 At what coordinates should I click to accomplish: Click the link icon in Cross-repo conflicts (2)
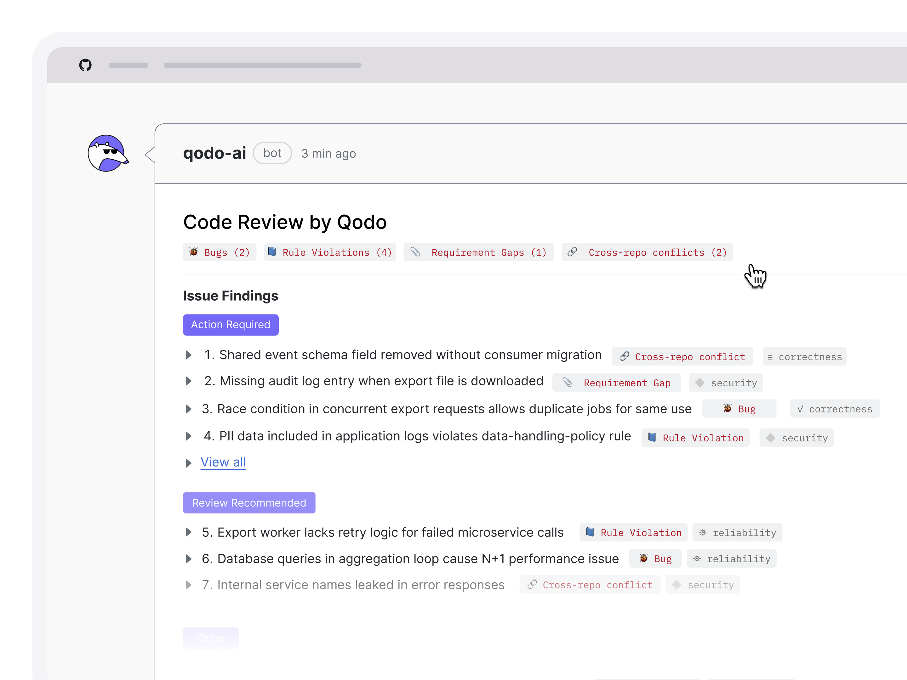point(573,252)
